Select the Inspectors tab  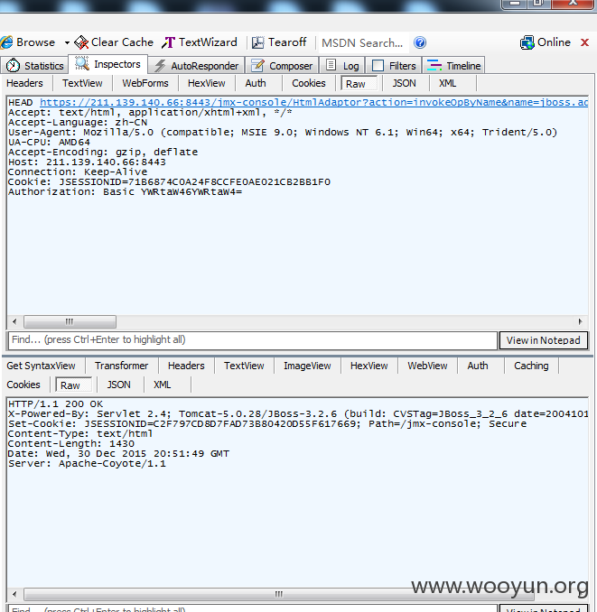coord(108,64)
